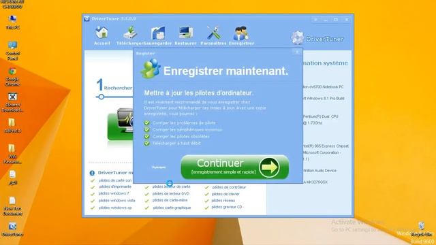436x245 pixels.
Task: Close the Register dialog
Action: tap(297, 52)
